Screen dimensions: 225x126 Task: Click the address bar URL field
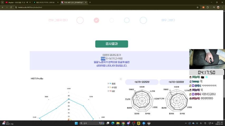[x=106, y=7]
